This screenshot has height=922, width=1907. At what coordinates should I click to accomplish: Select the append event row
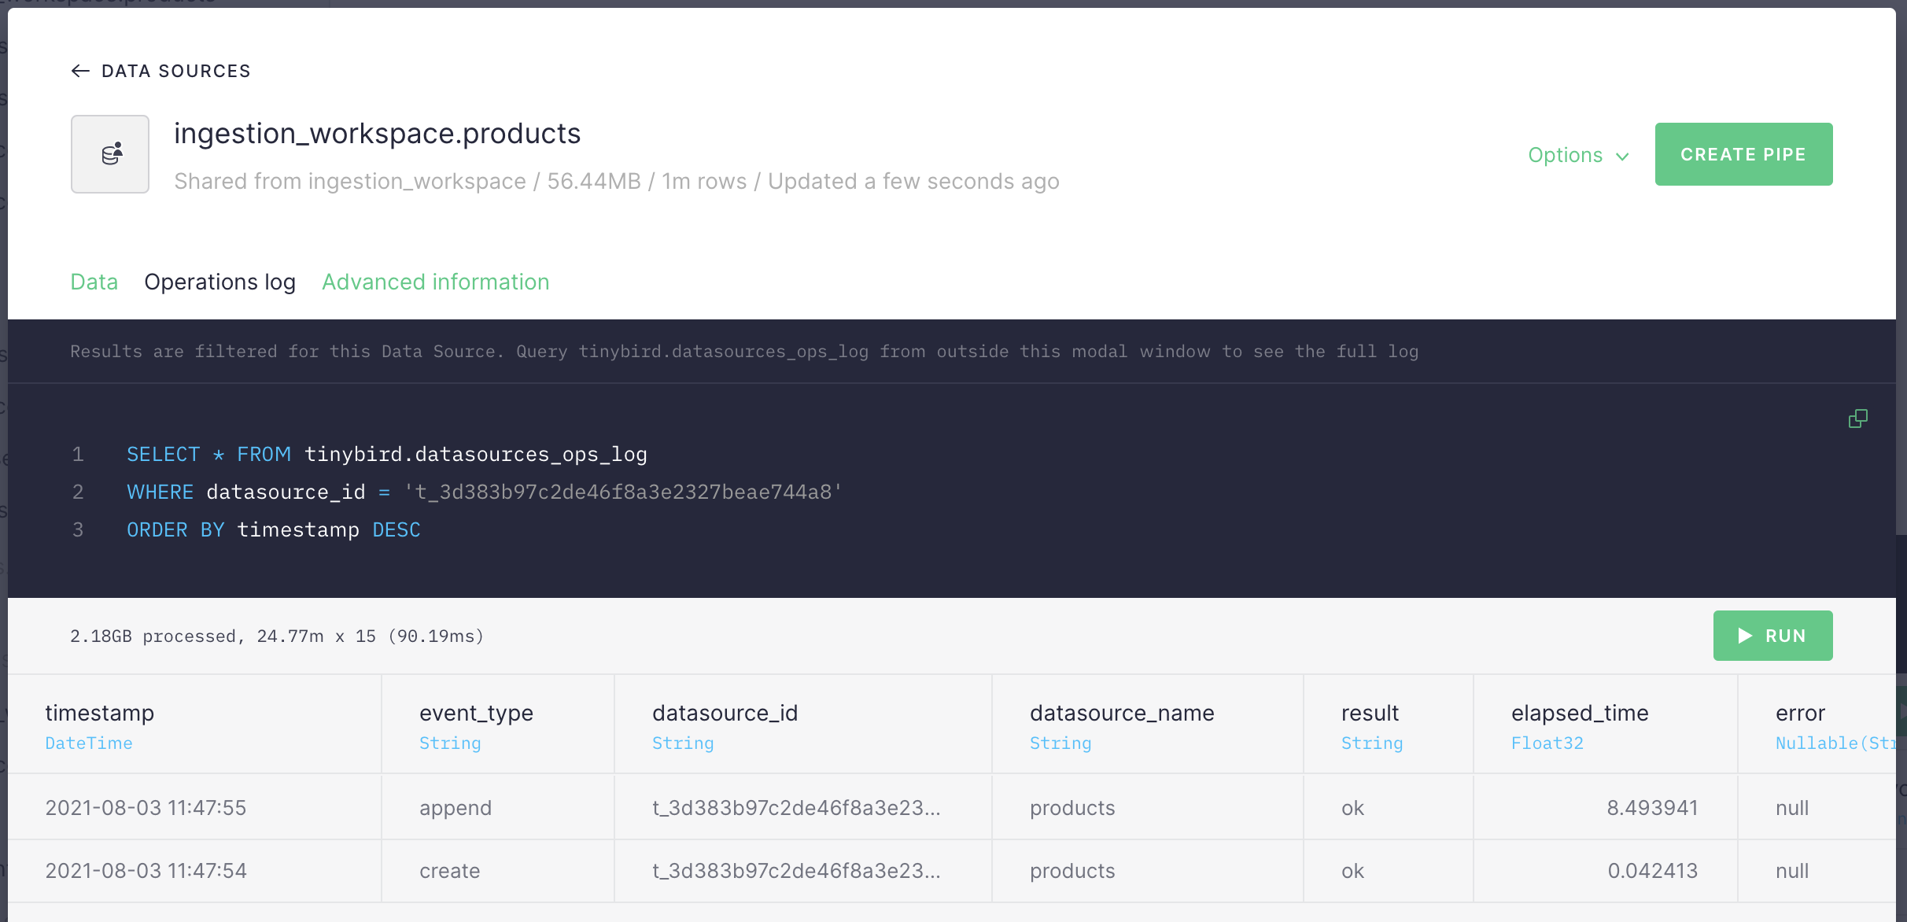pos(455,808)
